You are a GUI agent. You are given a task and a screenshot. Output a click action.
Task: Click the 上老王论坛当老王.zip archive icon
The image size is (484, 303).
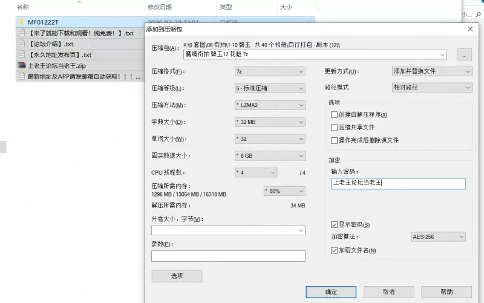[x=22, y=65]
